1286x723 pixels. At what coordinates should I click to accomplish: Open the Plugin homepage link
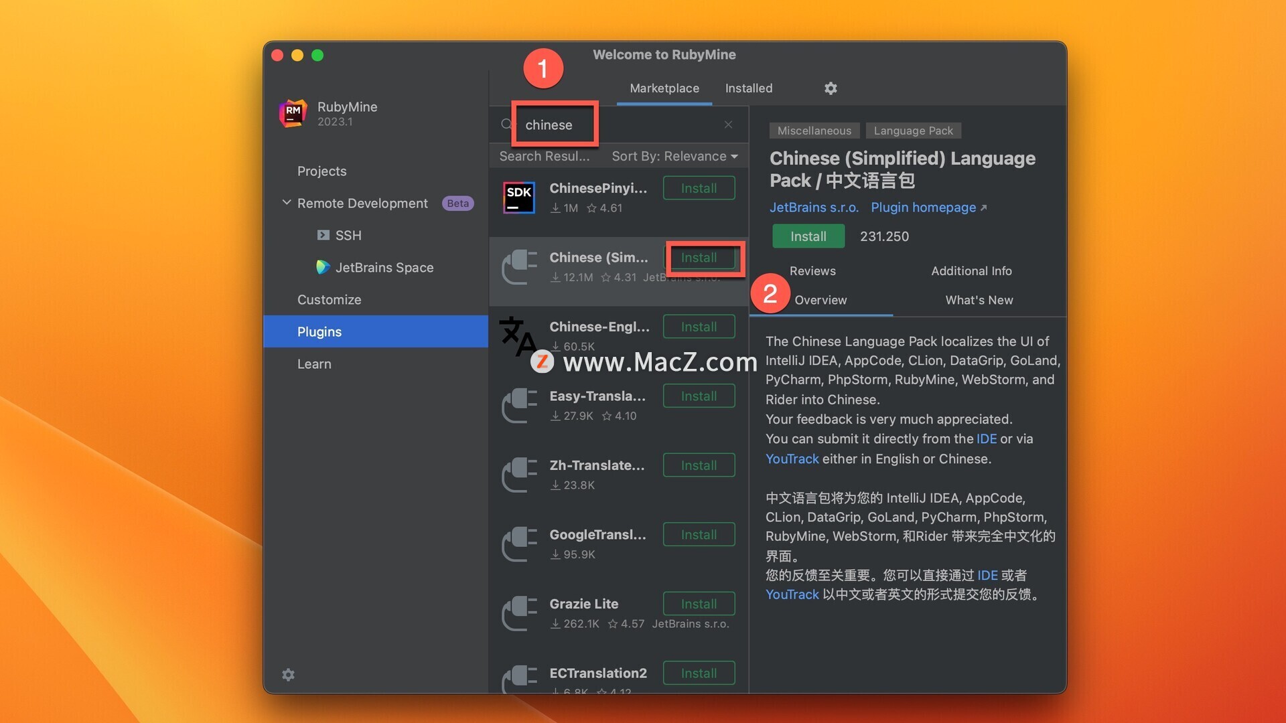(928, 208)
